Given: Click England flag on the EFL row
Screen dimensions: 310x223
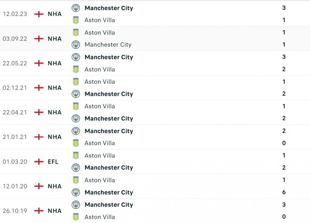Looking at the screenshot, I should click(x=39, y=162).
